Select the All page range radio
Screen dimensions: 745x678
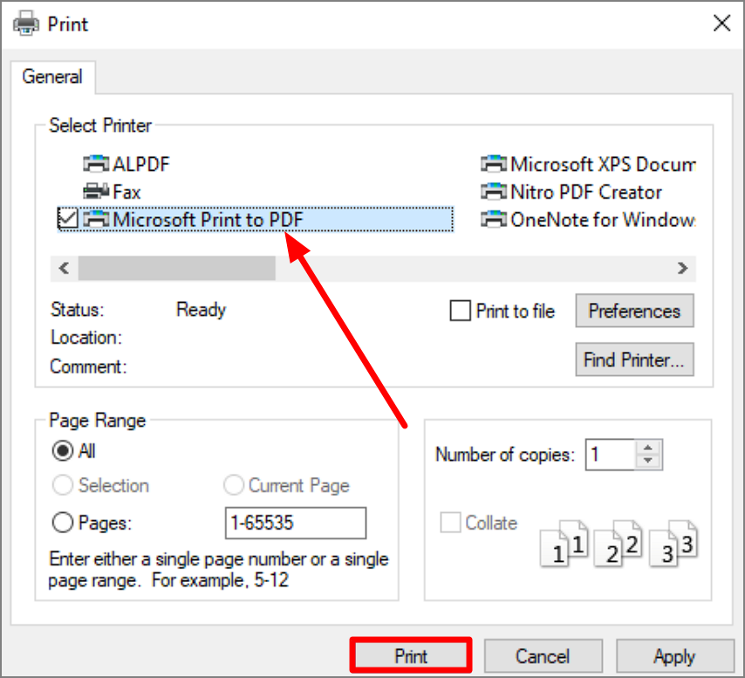63,450
